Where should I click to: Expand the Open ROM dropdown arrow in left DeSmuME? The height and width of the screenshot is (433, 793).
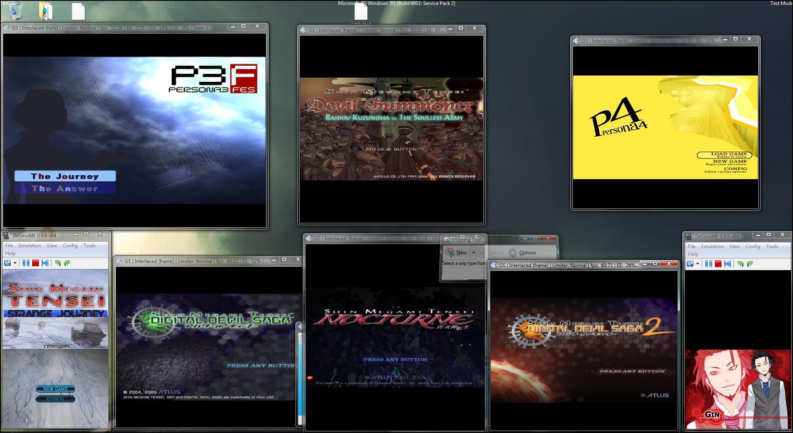15,263
